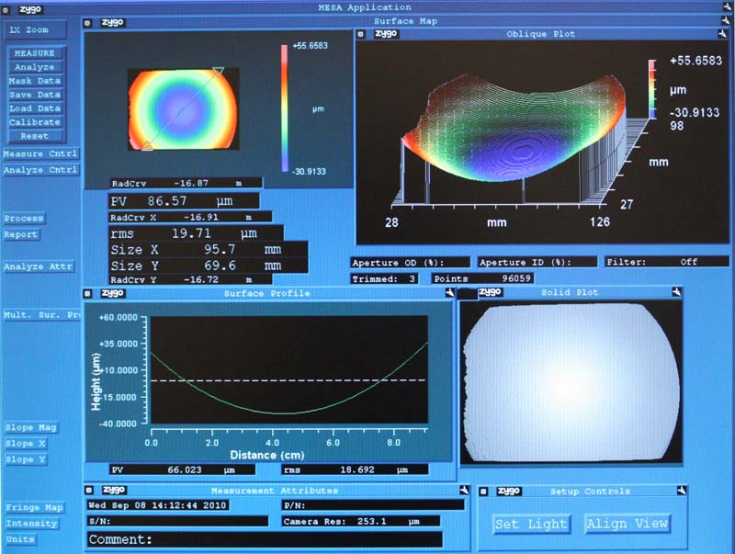
Task: Click the Calibrate button
Action: click(x=36, y=122)
